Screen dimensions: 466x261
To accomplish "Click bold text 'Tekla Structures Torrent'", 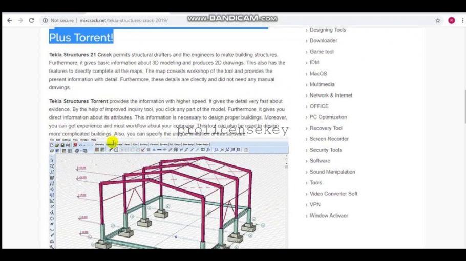I will [x=78, y=101].
